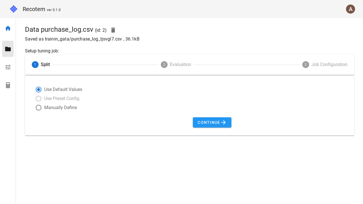The width and height of the screenshot is (363, 204).
Task: Click the arrow icon inside the Continue button
Action: coord(223,122)
